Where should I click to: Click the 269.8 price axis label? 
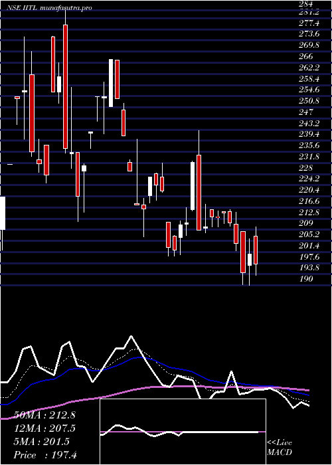tap(309, 45)
